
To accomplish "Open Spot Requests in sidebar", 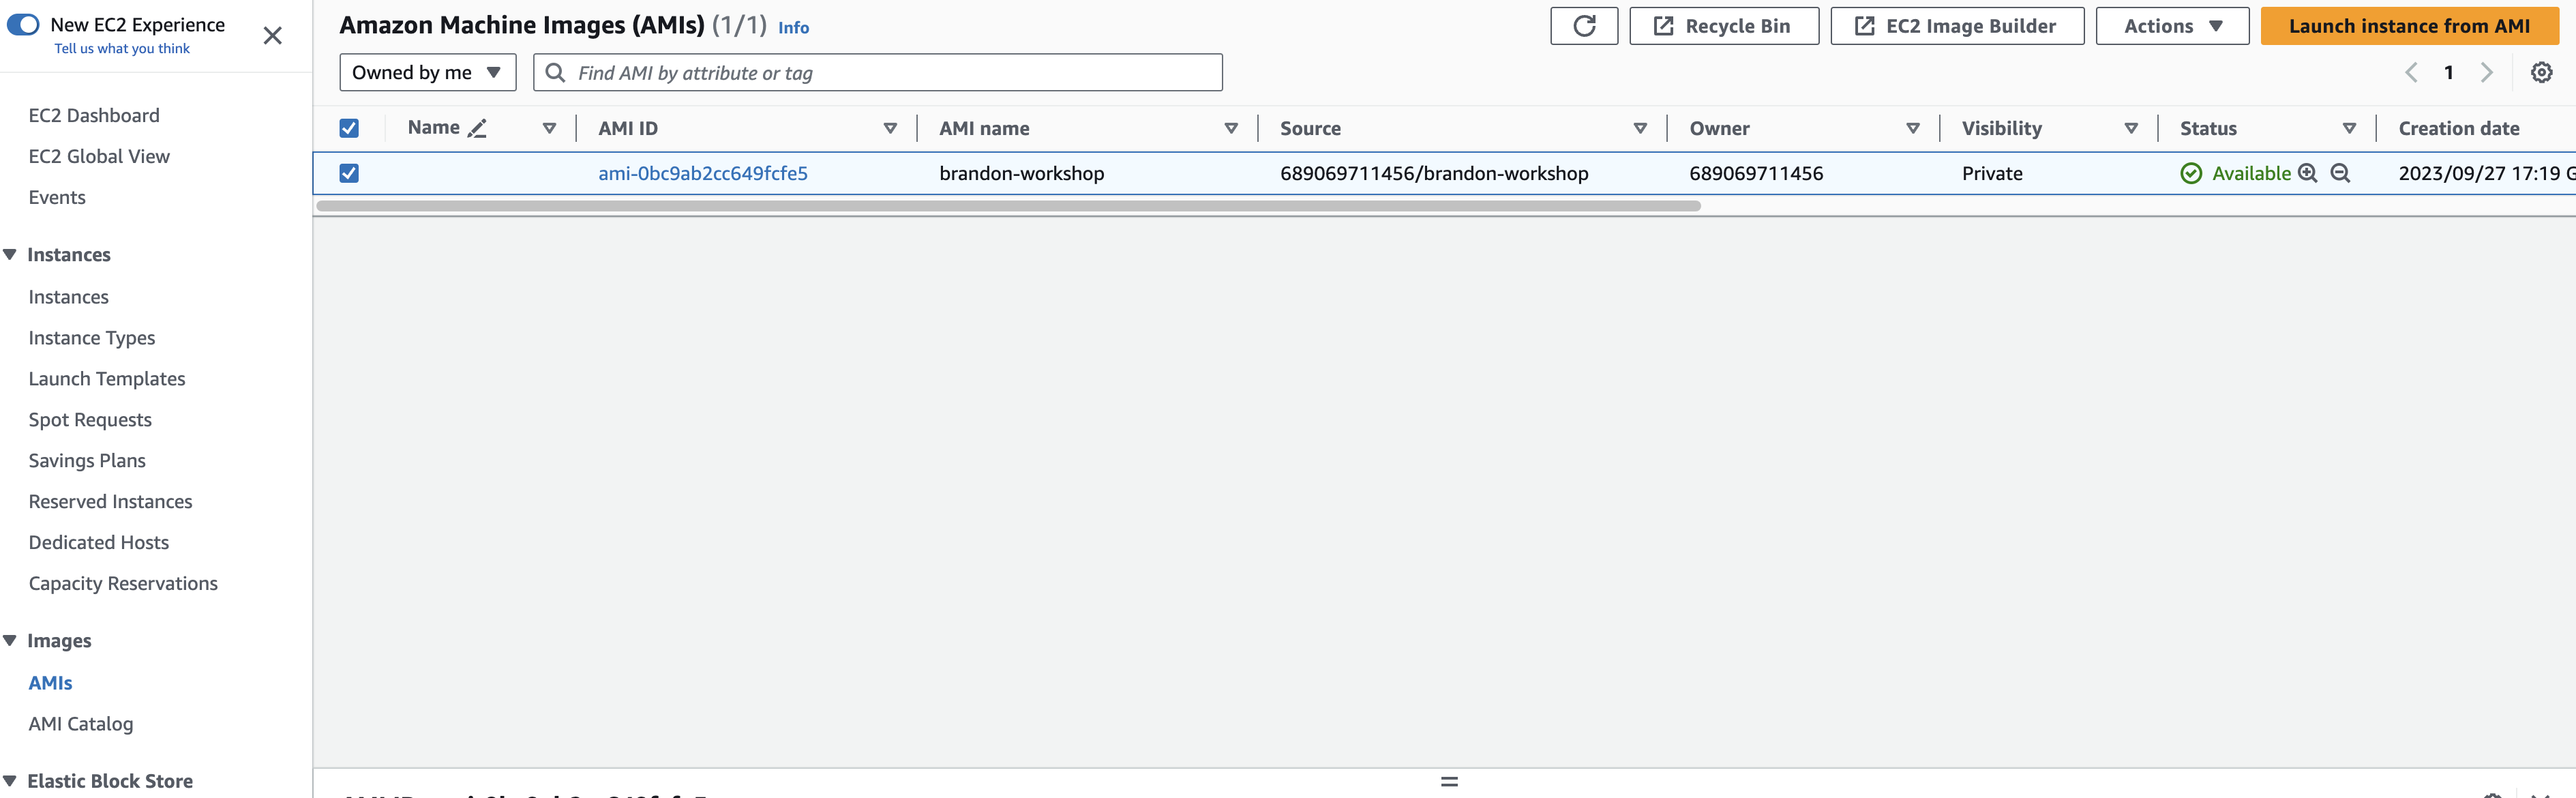I will 90,420.
